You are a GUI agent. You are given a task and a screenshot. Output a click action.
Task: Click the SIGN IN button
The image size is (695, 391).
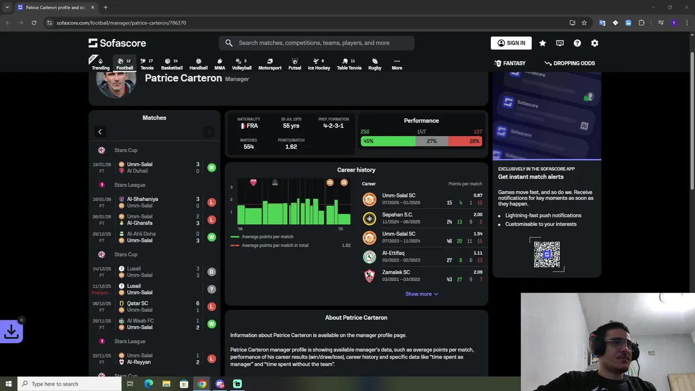pyautogui.click(x=511, y=43)
